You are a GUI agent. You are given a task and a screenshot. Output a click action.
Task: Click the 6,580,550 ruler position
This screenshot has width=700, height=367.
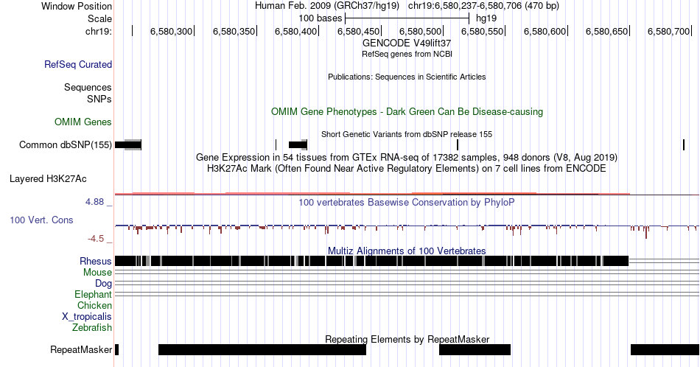[482, 31]
